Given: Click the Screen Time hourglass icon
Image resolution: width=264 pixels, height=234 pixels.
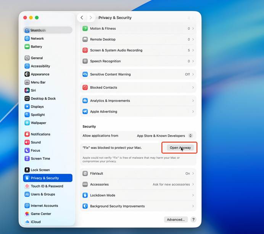Looking at the screenshot, I should point(27,158).
